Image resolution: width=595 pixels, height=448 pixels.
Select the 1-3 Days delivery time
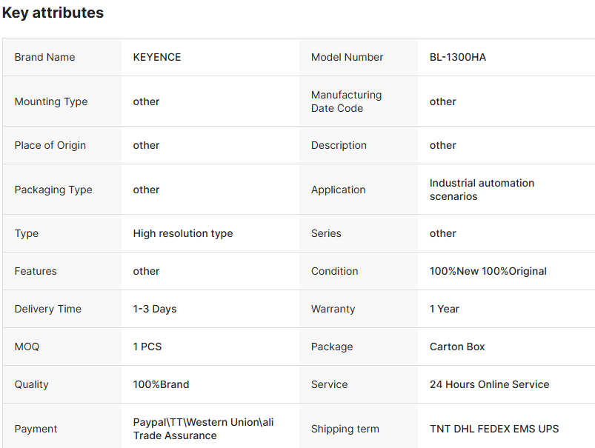tap(155, 309)
